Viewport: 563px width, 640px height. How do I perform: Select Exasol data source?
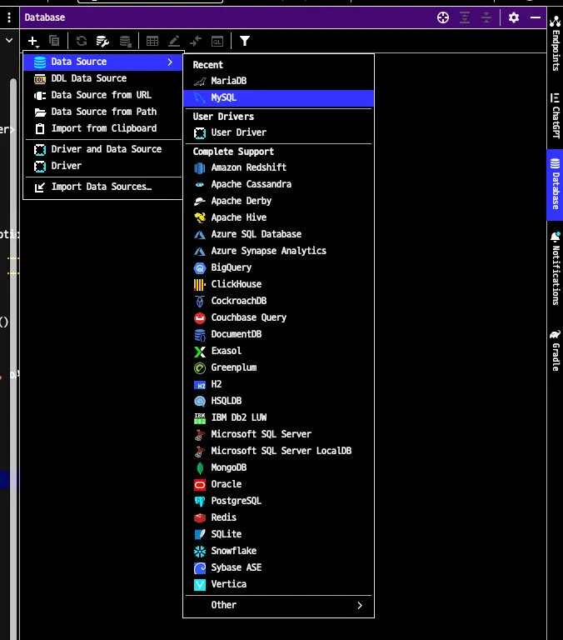278,351
